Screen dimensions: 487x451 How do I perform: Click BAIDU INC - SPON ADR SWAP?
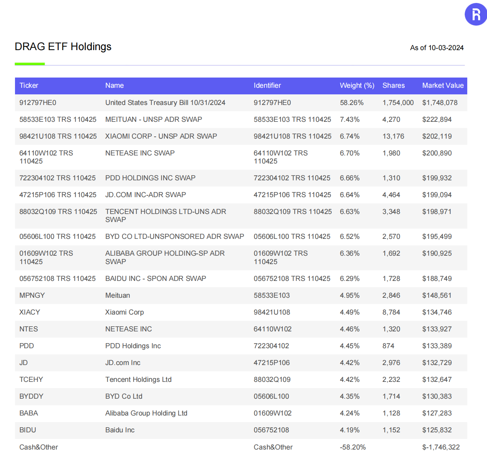pos(156,279)
